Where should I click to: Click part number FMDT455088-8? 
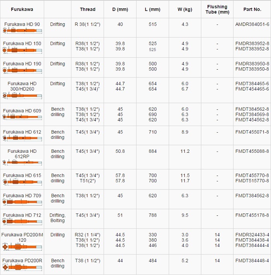252,151
